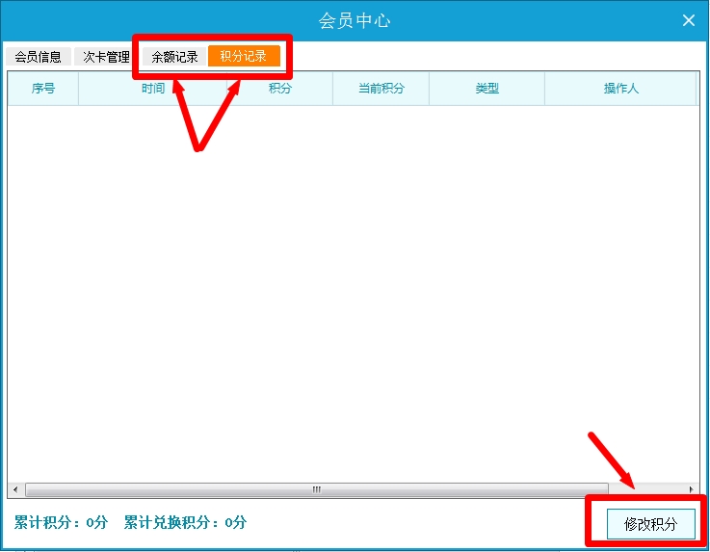Click the highlighted 积分记录 tab
710x552 pixels.
[244, 56]
